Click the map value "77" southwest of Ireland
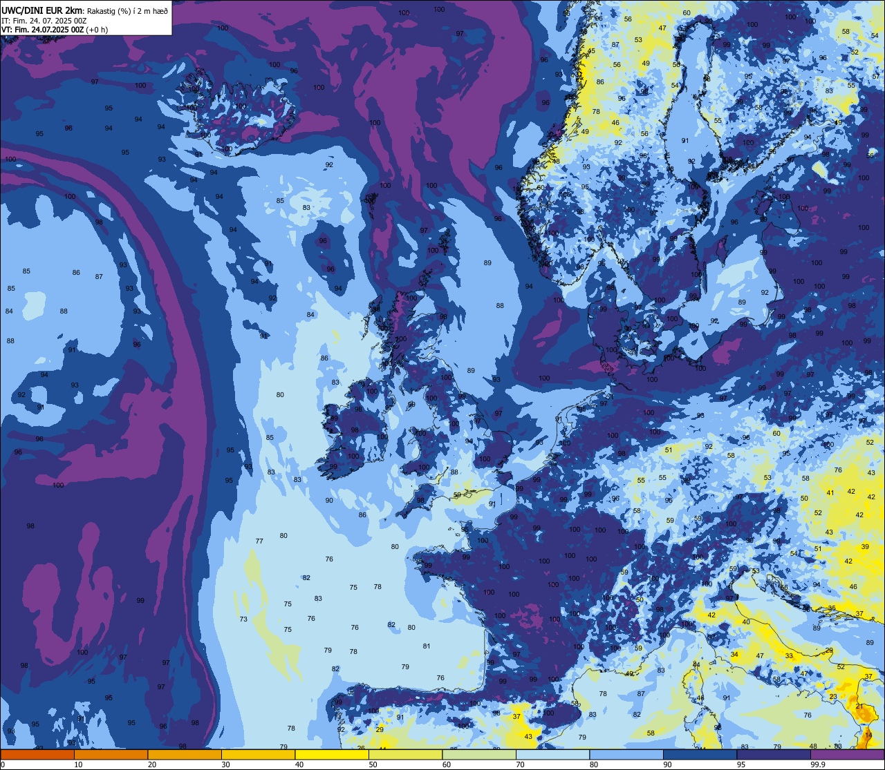Image resolution: width=885 pixels, height=770 pixels. (259, 541)
